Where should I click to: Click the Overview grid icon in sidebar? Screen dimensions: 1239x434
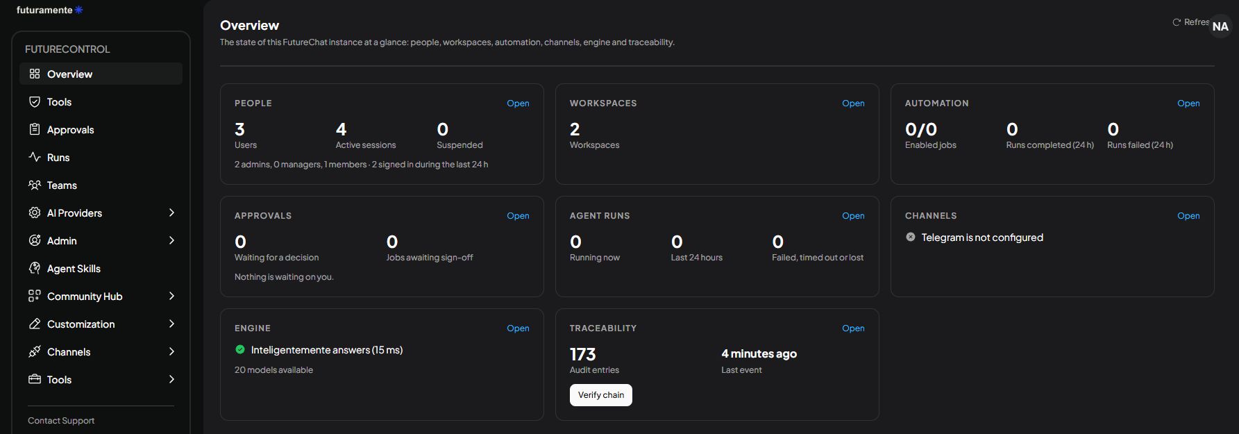pos(35,74)
